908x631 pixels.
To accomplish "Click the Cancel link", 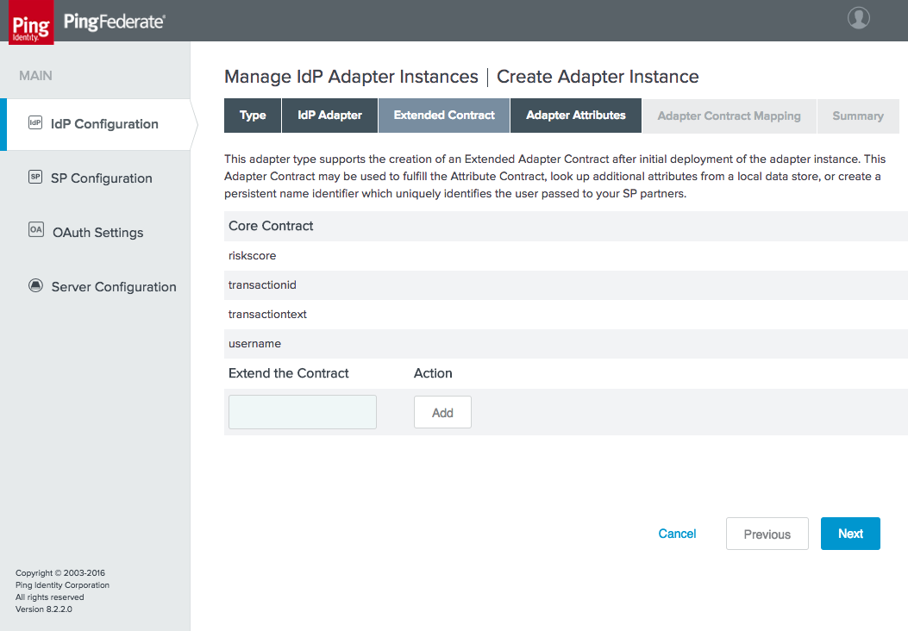I will point(677,534).
